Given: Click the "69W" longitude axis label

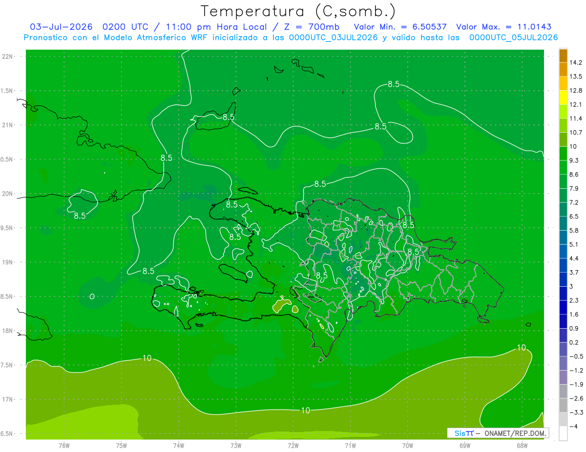Looking at the screenshot, I should tap(465, 445).
